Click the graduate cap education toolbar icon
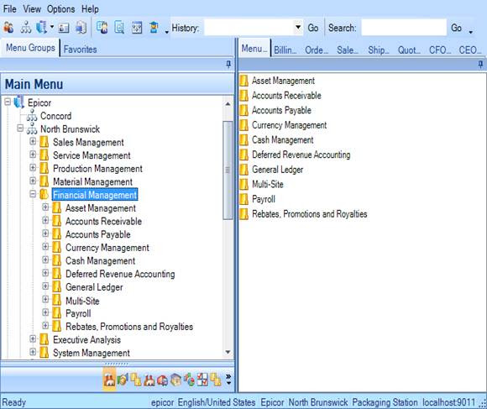Image resolution: width=487 pixels, height=409 pixels. (x=154, y=28)
